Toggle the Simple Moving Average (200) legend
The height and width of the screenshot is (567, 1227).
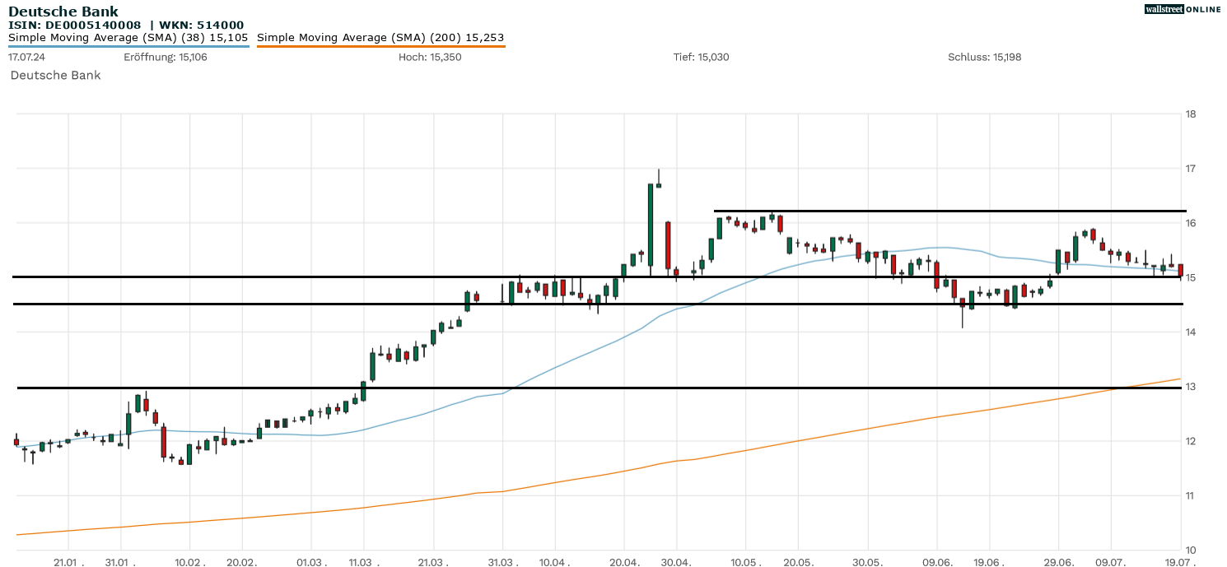click(380, 37)
